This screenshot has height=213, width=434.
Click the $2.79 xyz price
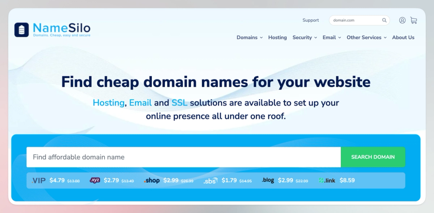[x=111, y=180]
